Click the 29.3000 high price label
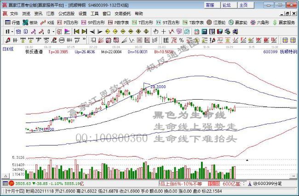The height and width of the screenshot is (196, 299). [x=158, y=87]
